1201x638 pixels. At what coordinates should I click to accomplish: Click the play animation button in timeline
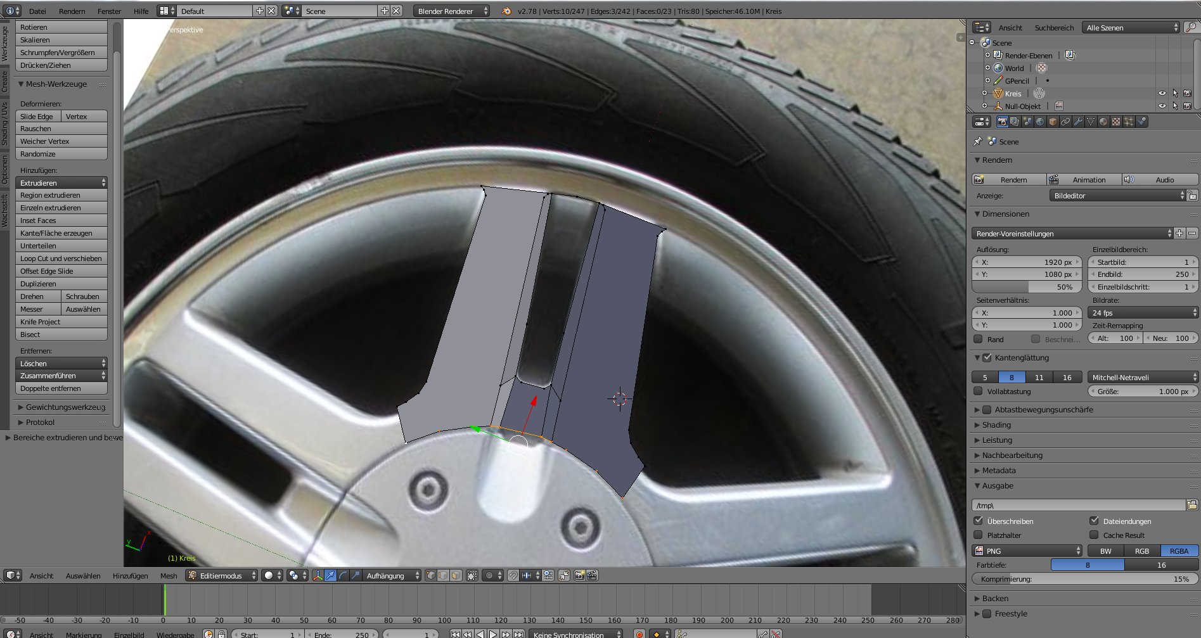coord(493,634)
